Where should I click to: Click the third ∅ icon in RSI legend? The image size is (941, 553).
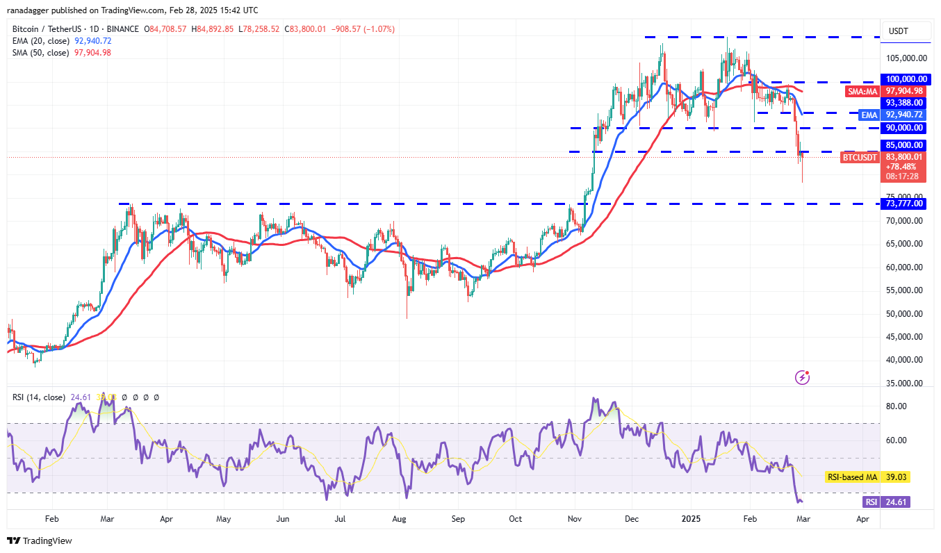(x=146, y=397)
